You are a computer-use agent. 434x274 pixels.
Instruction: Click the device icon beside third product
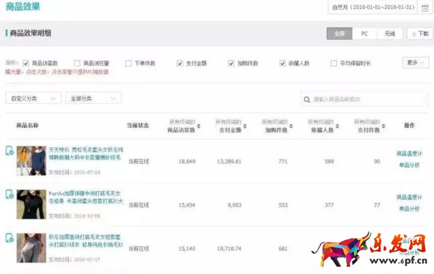click(x=10, y=238)
